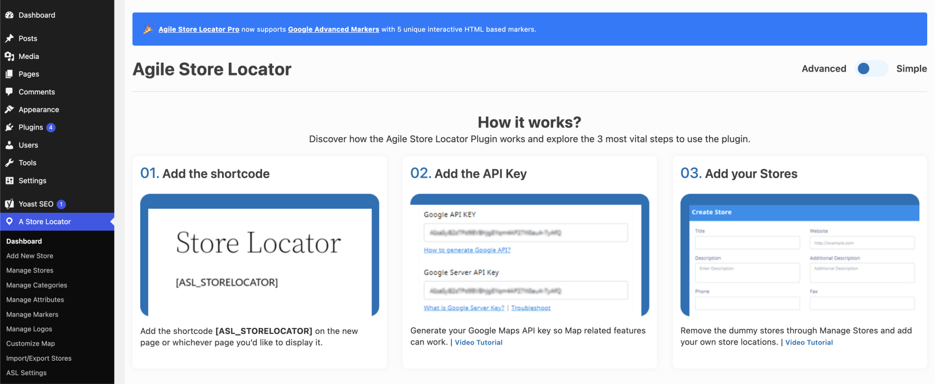This screenshot has width=935, height=384.
Task: Toggle the Advanced/Simple mode switch
Action: coord(872,68)
